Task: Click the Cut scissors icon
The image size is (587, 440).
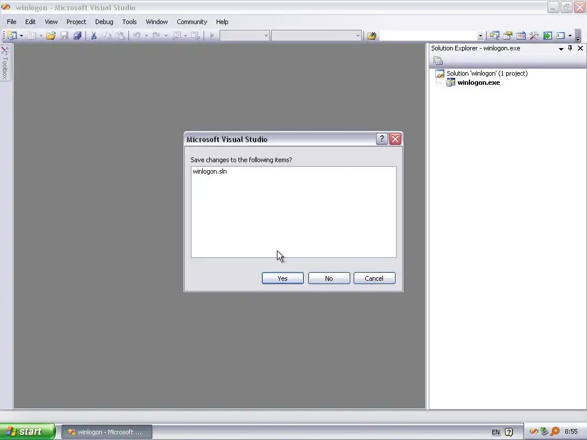Action: click(93, 36)
